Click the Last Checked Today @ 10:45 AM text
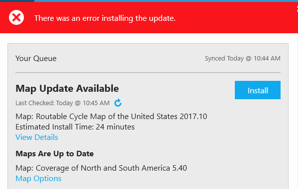 coord(63,103)
